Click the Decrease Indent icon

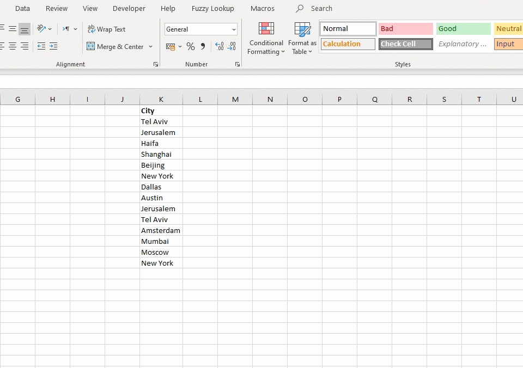(x=41, y=47)
